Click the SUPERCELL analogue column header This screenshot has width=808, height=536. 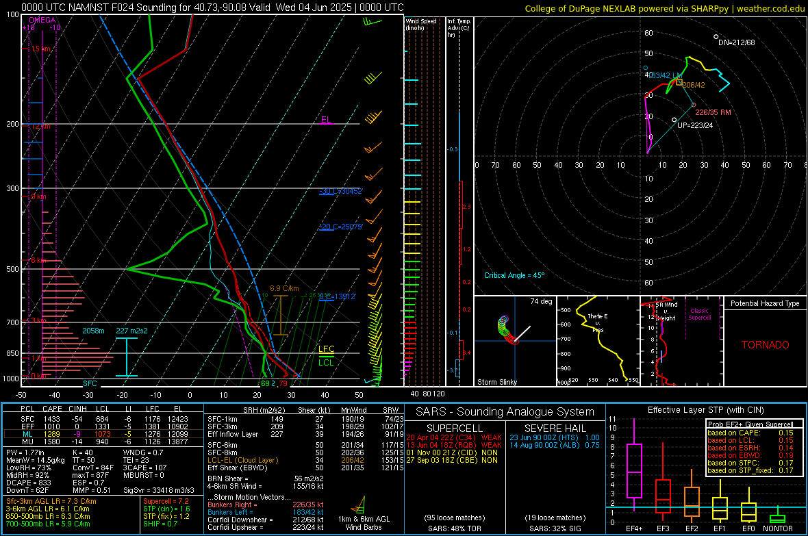pyautogui.click(x=455, y=429)
